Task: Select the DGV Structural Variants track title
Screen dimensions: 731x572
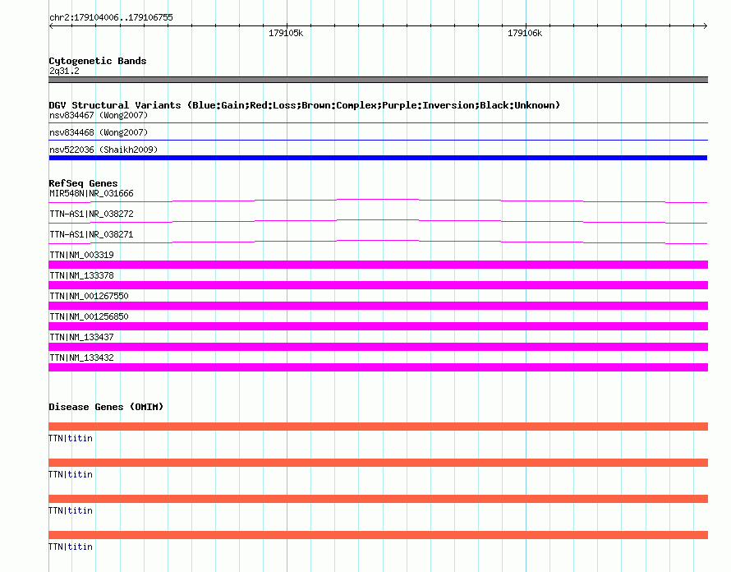Action: point(305,105)
